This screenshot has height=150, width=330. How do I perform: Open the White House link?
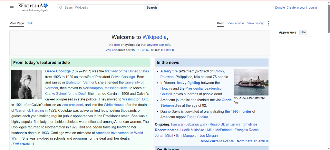click(114, 105)
